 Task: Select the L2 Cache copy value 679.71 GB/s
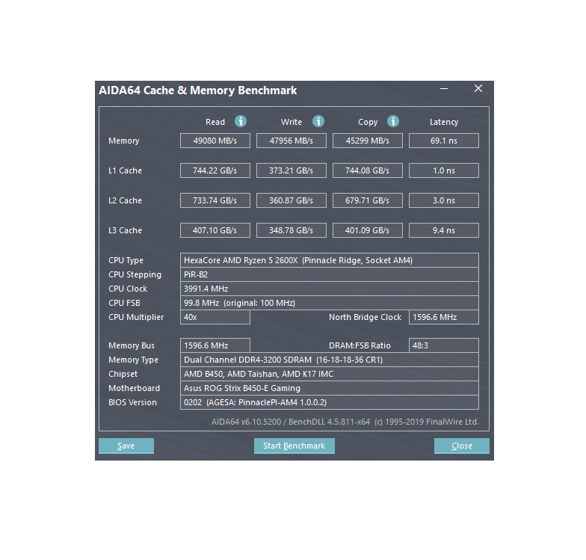click(368, 200)
